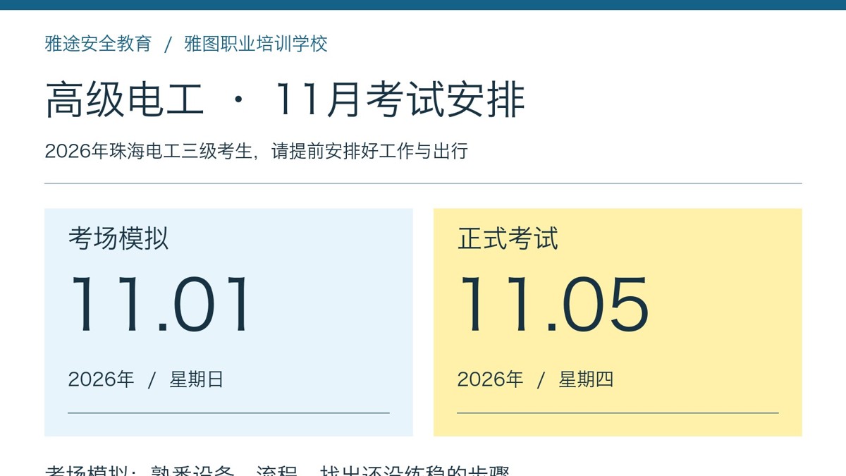Click the 考场模拟 card heading
This screenshot has width=846, height=476.
118,238
